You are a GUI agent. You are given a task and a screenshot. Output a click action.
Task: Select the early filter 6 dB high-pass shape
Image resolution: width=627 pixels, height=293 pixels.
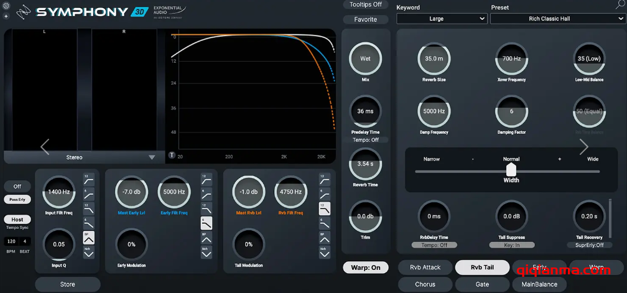207,193
